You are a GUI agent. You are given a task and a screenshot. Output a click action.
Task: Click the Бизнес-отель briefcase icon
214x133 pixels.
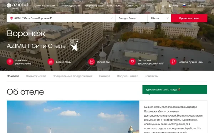[x=51, y=62]
